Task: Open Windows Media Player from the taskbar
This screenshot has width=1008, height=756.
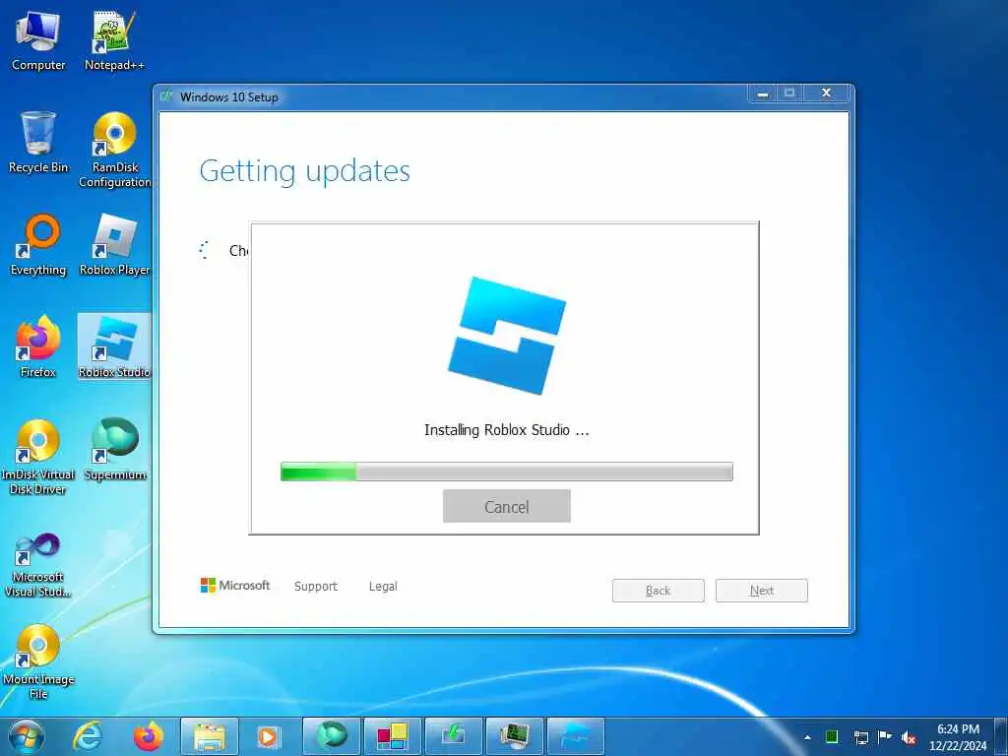Action: click(x=268, y=736)
